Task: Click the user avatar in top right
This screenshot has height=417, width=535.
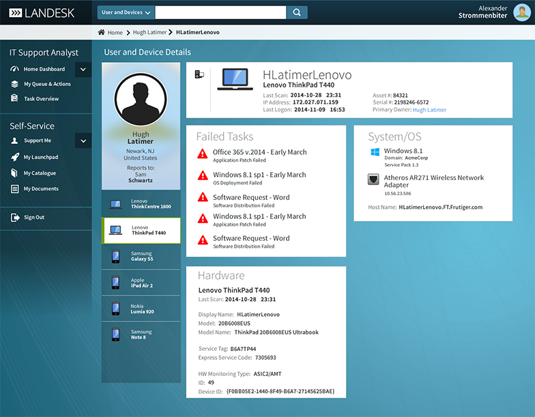Action: 521,12
